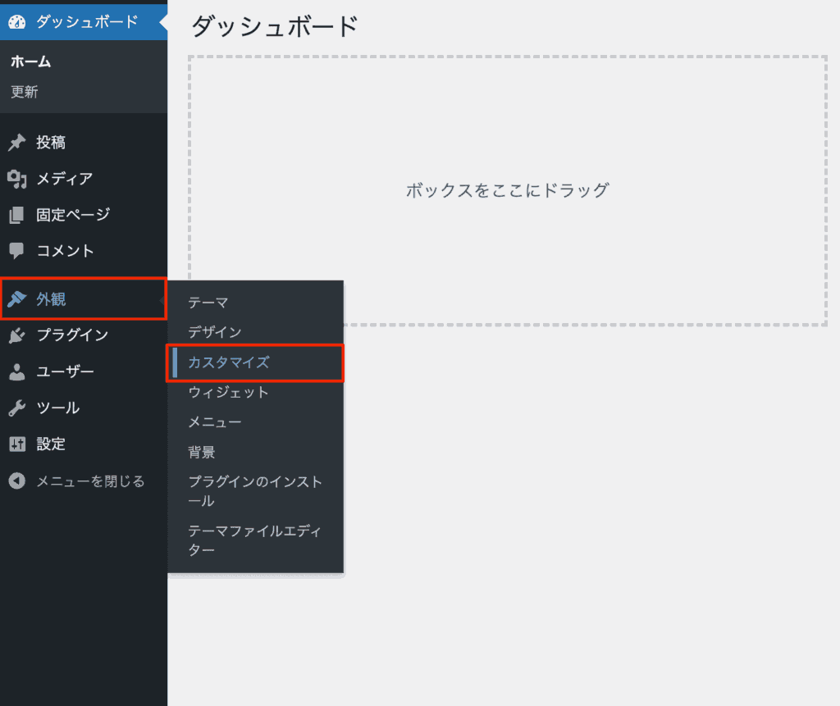Collapse sidebar with メニューを閉じる arrow icon
Image resolution: width=840 pixels, height=706 pixels.
[17, 481]
